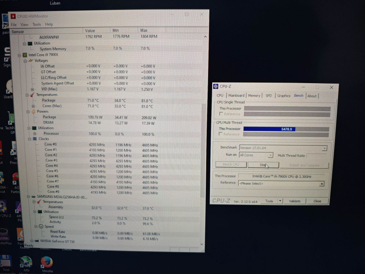The image size is (365, 274).
Task: Click the Bench CPU button
Action: pyautogui.click(x=231, y=164)
